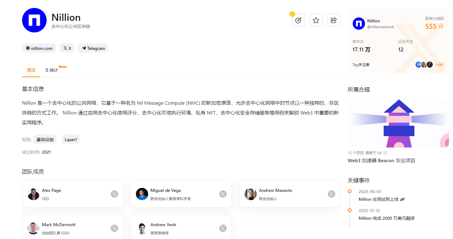Click the 13 个项目, 更新于 04-12 text

[367, 153]
